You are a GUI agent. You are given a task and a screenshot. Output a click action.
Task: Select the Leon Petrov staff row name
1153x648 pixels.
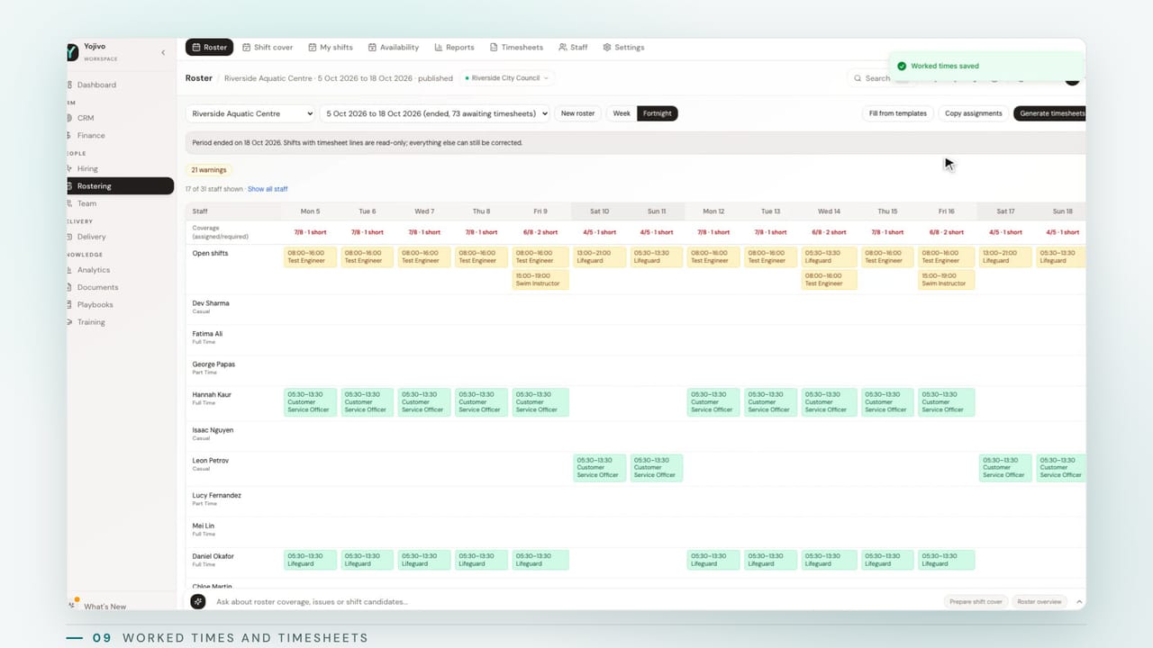(211, 461)
